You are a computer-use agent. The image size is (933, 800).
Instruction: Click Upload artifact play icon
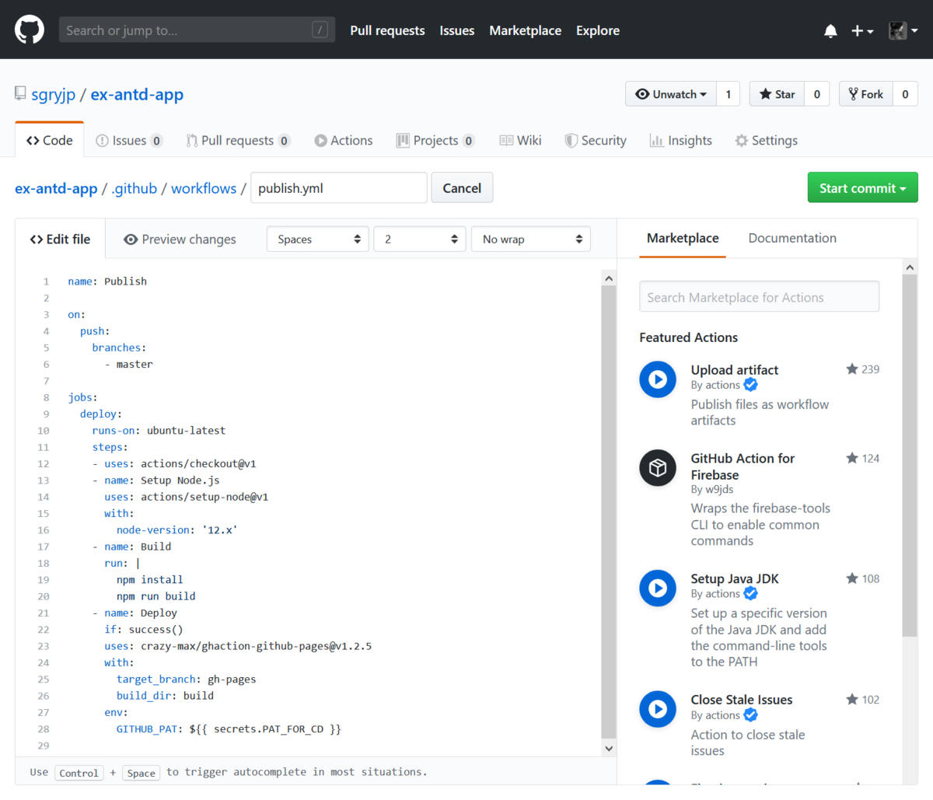658,379
